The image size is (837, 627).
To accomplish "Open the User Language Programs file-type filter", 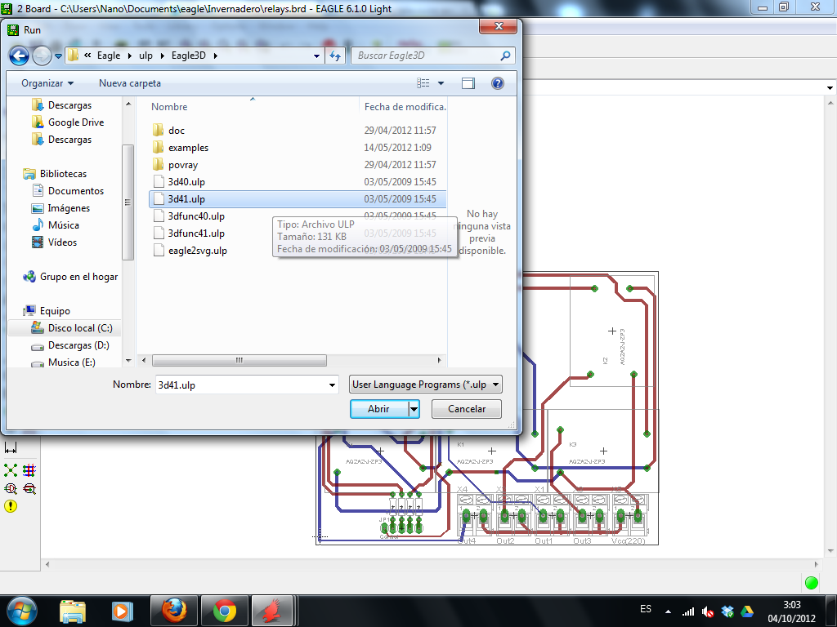I will click(425, 385).
